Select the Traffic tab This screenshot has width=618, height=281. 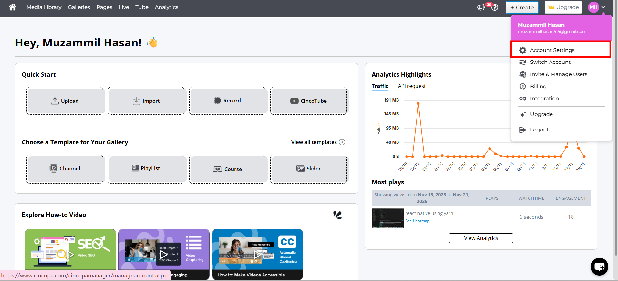point(380,86)
